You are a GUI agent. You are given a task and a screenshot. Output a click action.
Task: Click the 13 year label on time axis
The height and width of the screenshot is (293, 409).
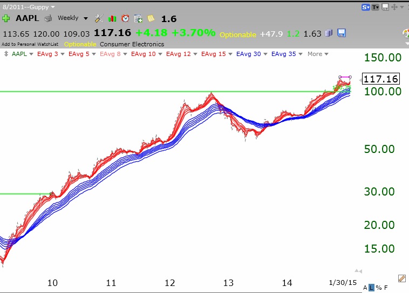point(228,283)
